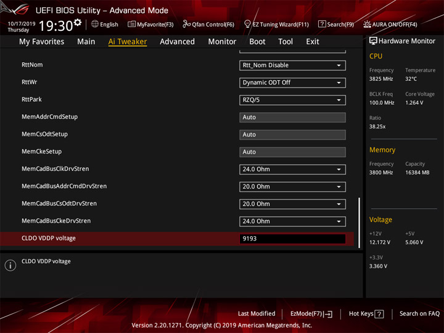Select the Ai Tweaker tab

point(128,42)
